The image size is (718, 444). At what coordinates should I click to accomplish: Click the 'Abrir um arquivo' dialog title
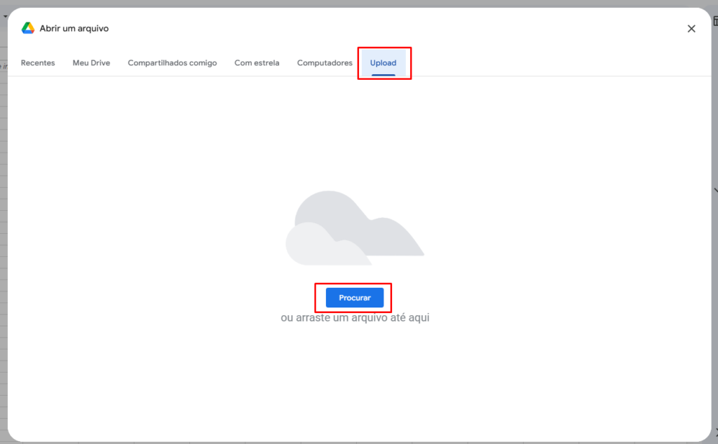pyautogui.click(x=74, y=29)
